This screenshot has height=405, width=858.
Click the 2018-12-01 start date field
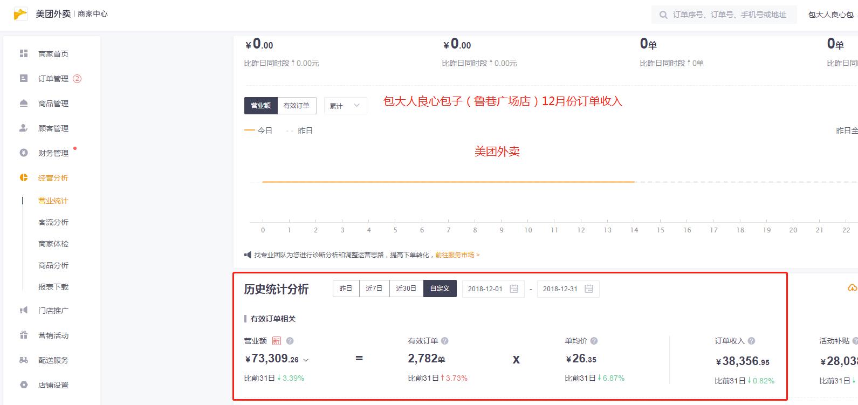[x=493, y=289]
